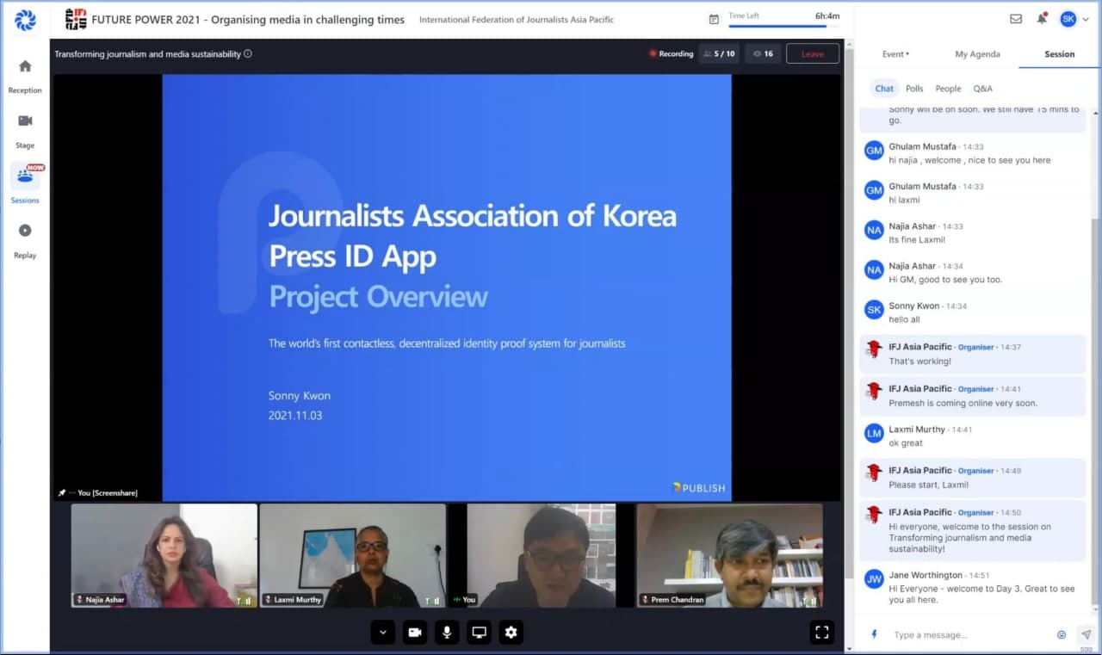
Task: Select the Polls tab
Action: pos(914,89)
